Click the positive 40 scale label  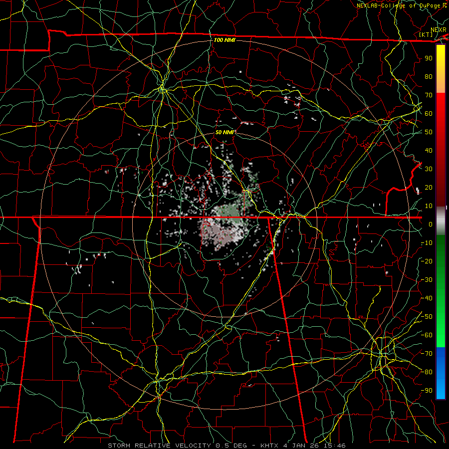coord(429,150)
